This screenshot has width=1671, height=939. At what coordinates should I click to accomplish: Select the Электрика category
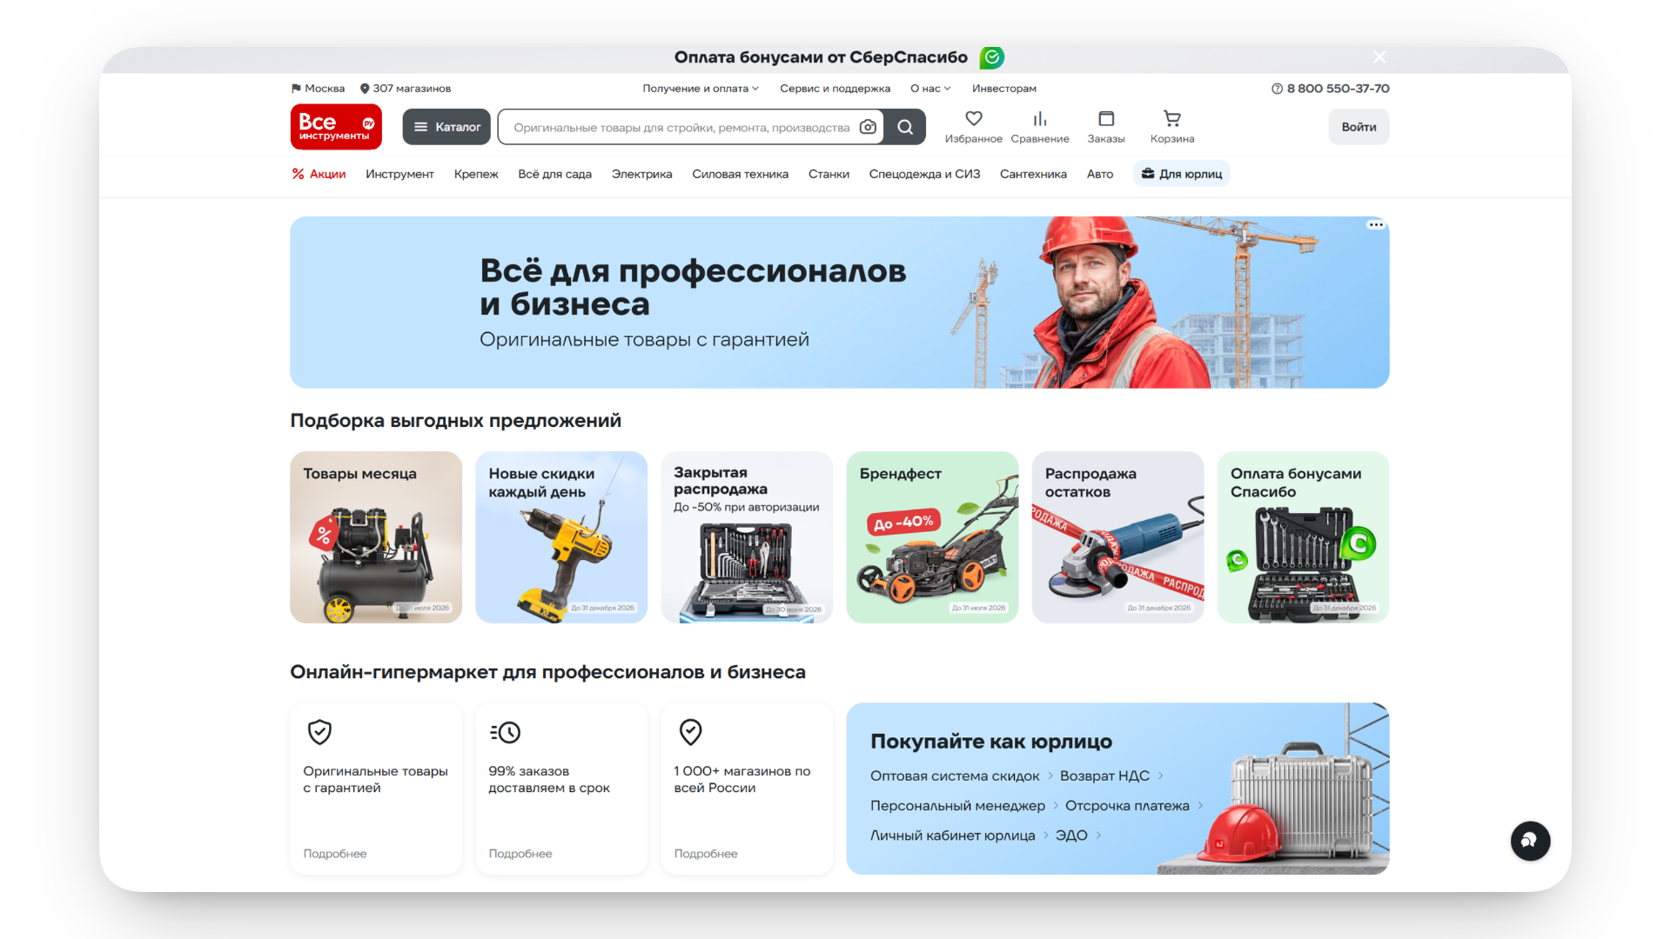point(641,174)
